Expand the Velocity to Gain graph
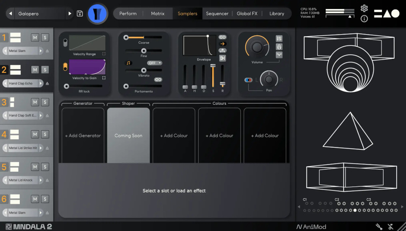 [104, 78]
